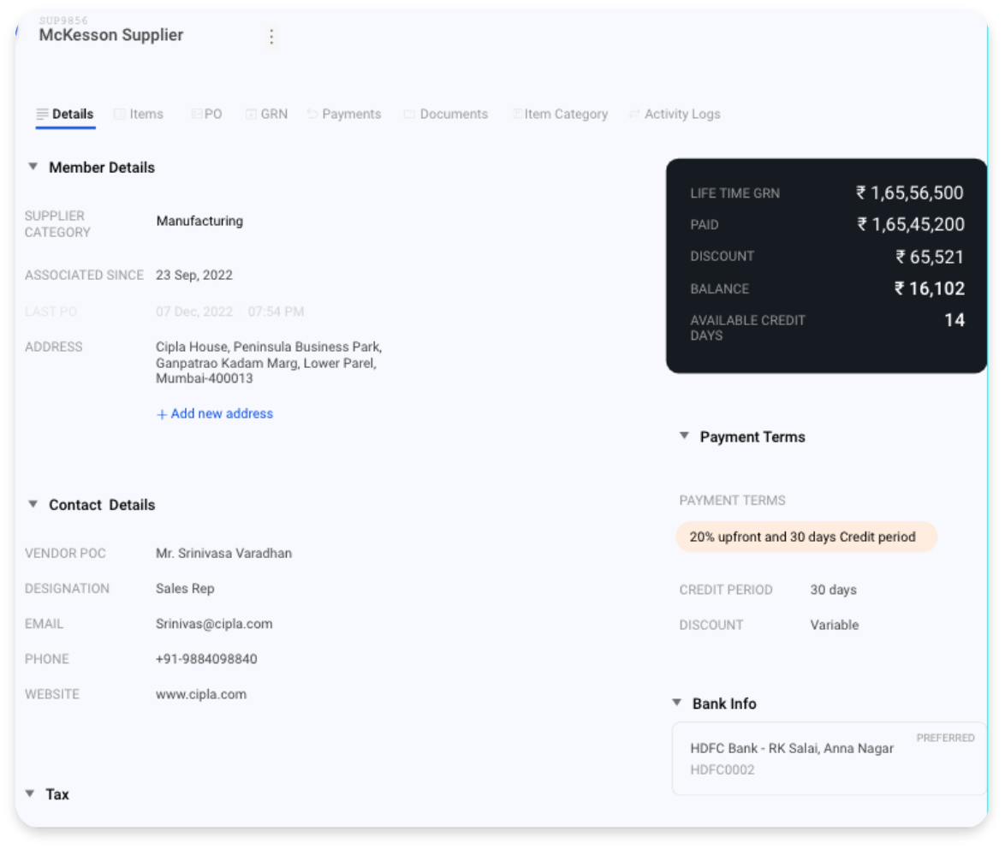Click the GRN tab icon
1005x849 pixels.
click(x=251, y=114)
